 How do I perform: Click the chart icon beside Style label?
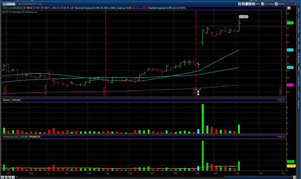click(x=253, y=4)
